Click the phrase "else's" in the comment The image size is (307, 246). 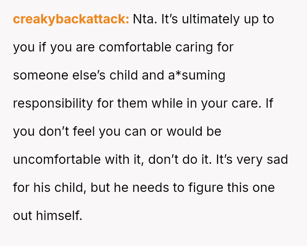[x=89, y=75]
